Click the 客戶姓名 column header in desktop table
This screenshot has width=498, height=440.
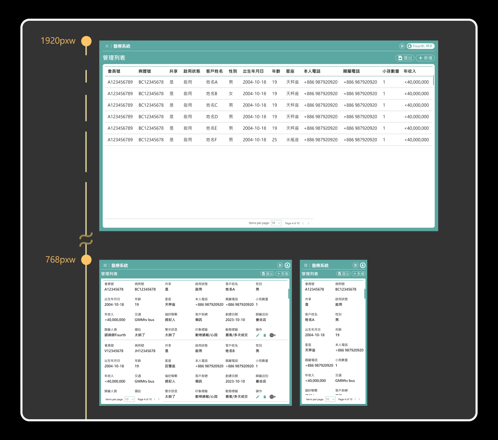[214, 71]
